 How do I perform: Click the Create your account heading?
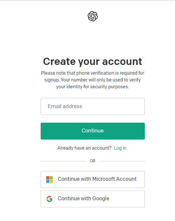click(92, 62)
